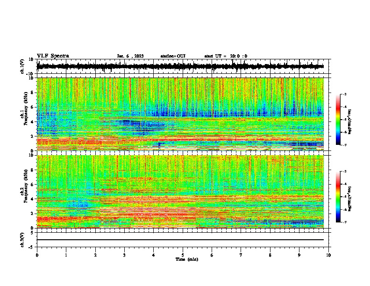Click the ch.1 voltage waveform trace
The width and height of the screenshot is (370, 286).
180,66
